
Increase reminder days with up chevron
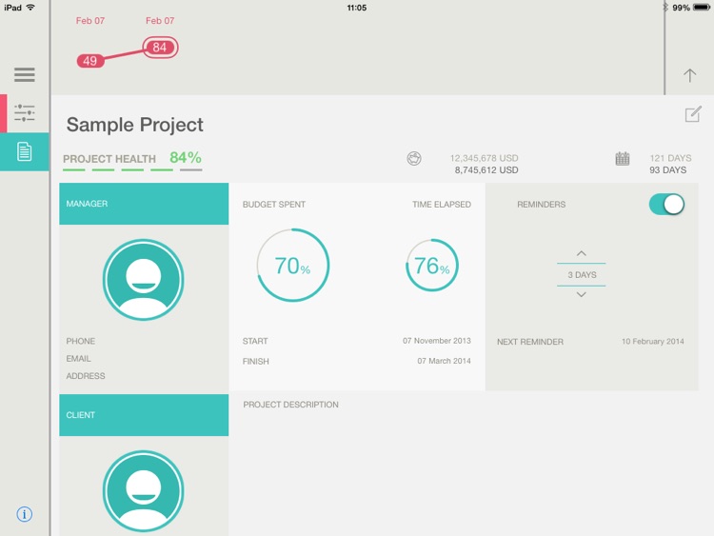click(x=582, y=253)
